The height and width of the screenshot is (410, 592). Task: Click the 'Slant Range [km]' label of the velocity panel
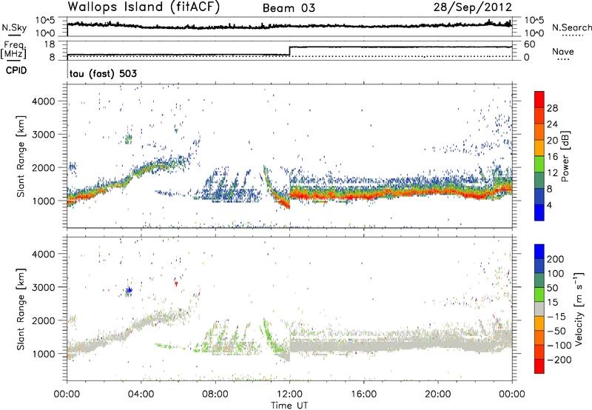(x=21, y=309)
